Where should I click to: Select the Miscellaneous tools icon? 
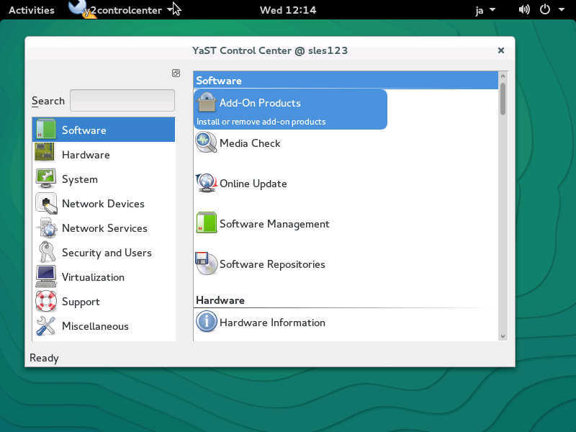pos(46,326)
